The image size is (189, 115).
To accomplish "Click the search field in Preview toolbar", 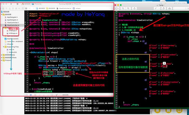I will (181, 8).
